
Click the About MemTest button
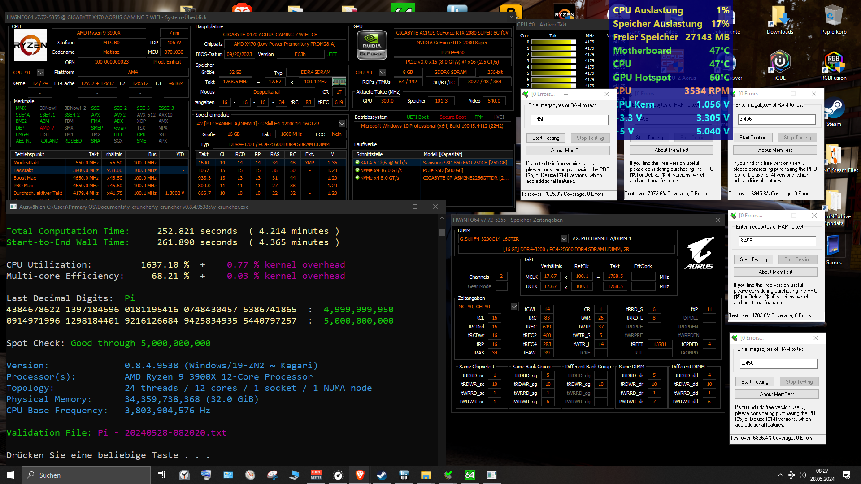[x=568, y=150]
